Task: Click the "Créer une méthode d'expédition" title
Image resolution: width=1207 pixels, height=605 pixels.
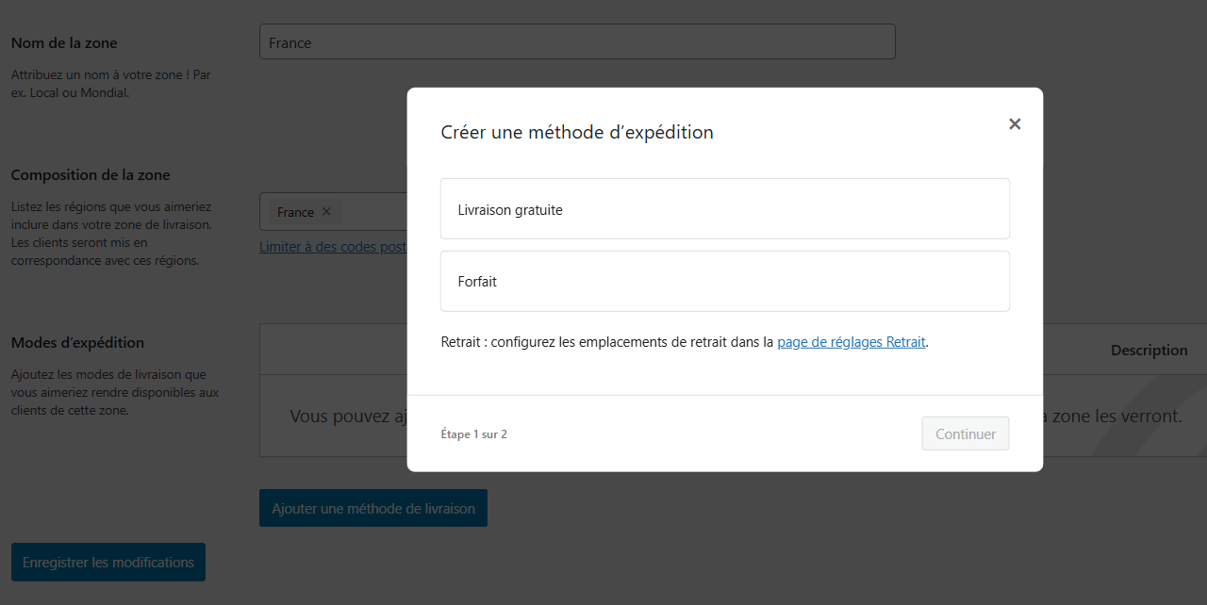Action: tap(577, 132)
